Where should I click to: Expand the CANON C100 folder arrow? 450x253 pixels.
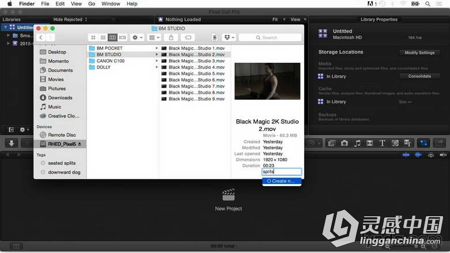point(156,61)
